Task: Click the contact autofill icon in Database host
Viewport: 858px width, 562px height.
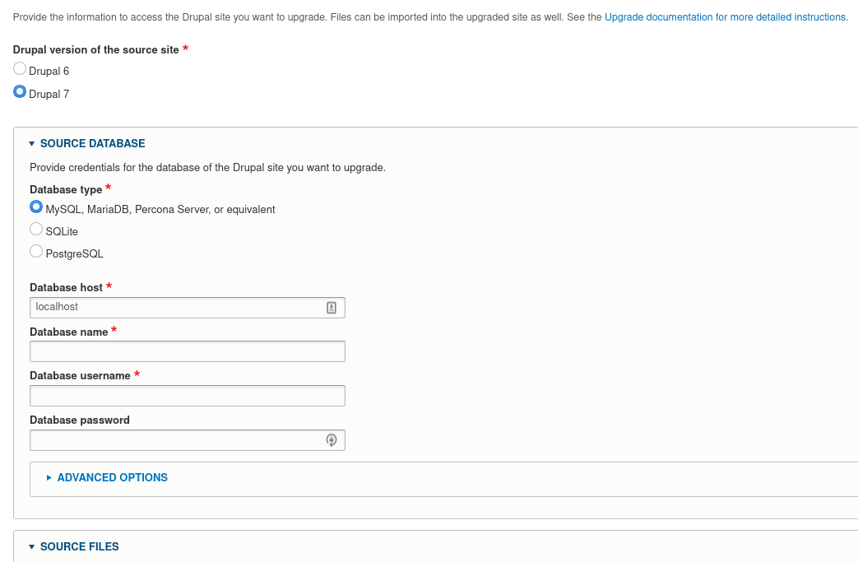Action: (332, 308)
